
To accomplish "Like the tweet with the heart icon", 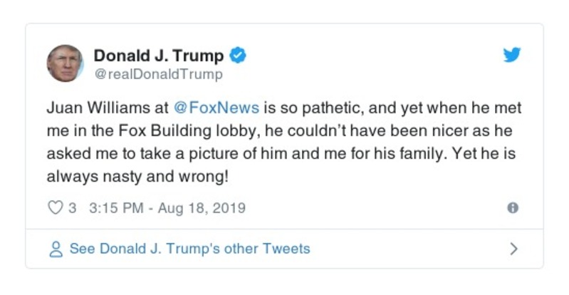I will click(x=55, y=208).
